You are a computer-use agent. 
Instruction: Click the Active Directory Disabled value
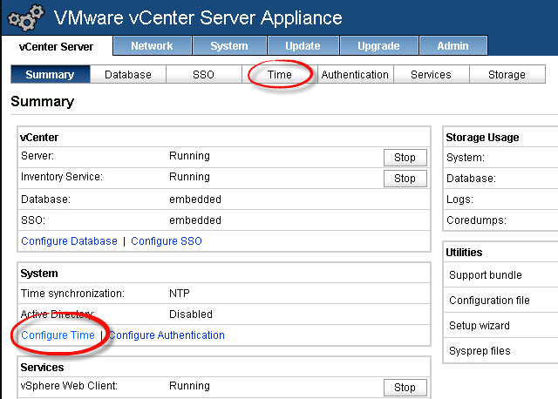[x=191, y=314]
